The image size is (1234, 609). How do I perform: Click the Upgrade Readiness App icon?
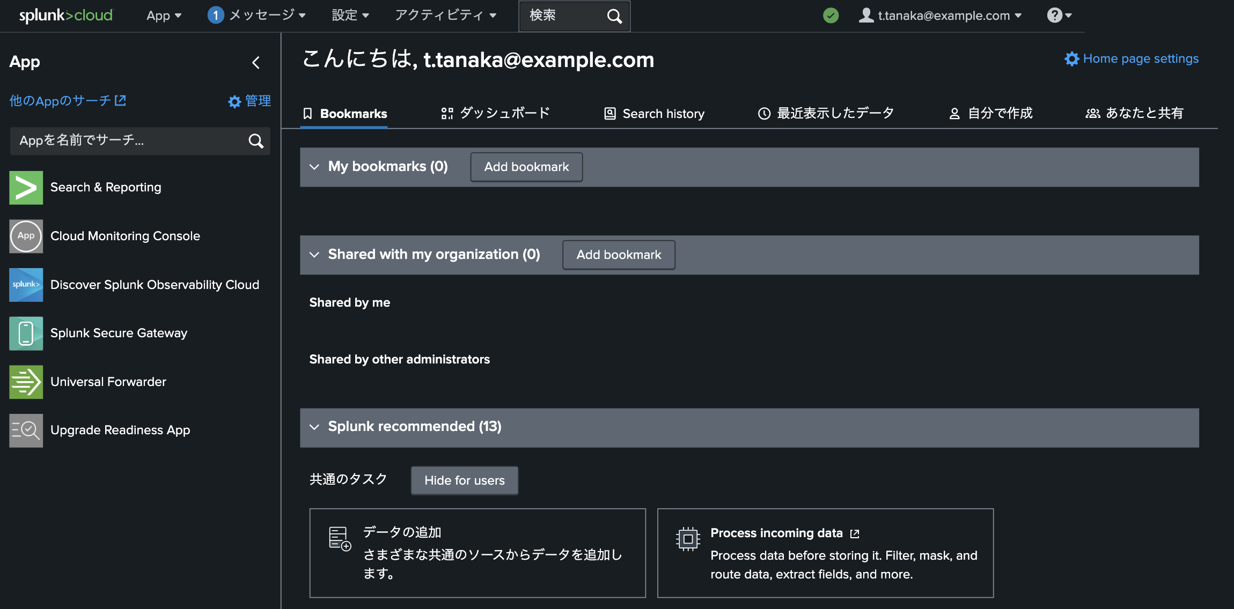click(26, 430)
